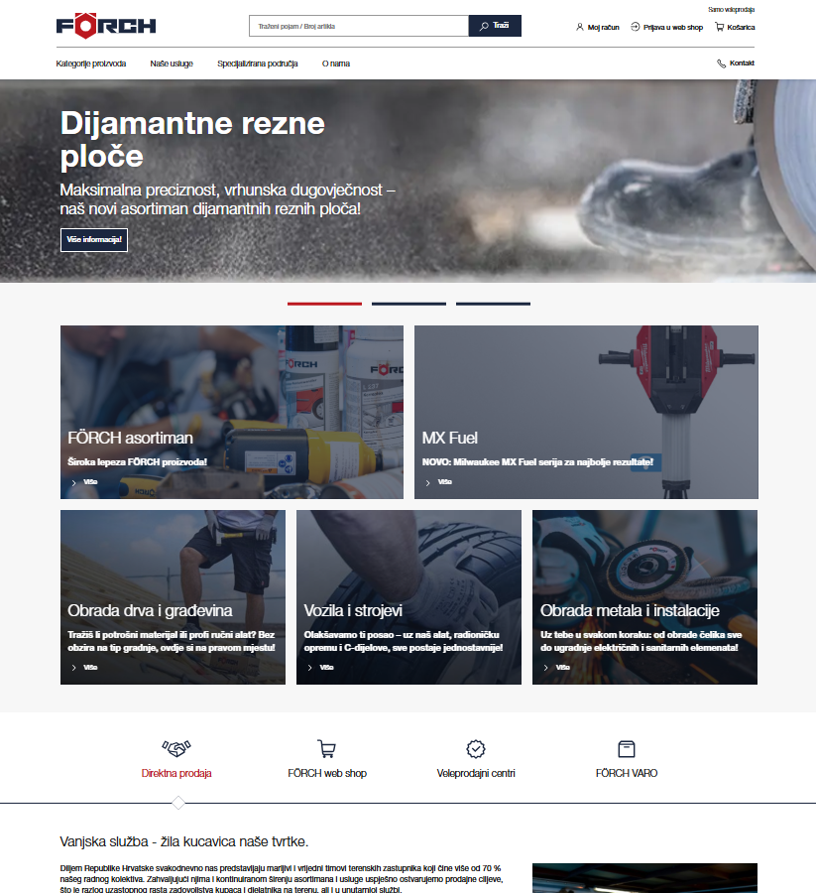Image resolution: width=816 pixels, height=893 pixels.
Task: Click the Dijamantne rezne ploče banner heading
Action: click(192, 140)
